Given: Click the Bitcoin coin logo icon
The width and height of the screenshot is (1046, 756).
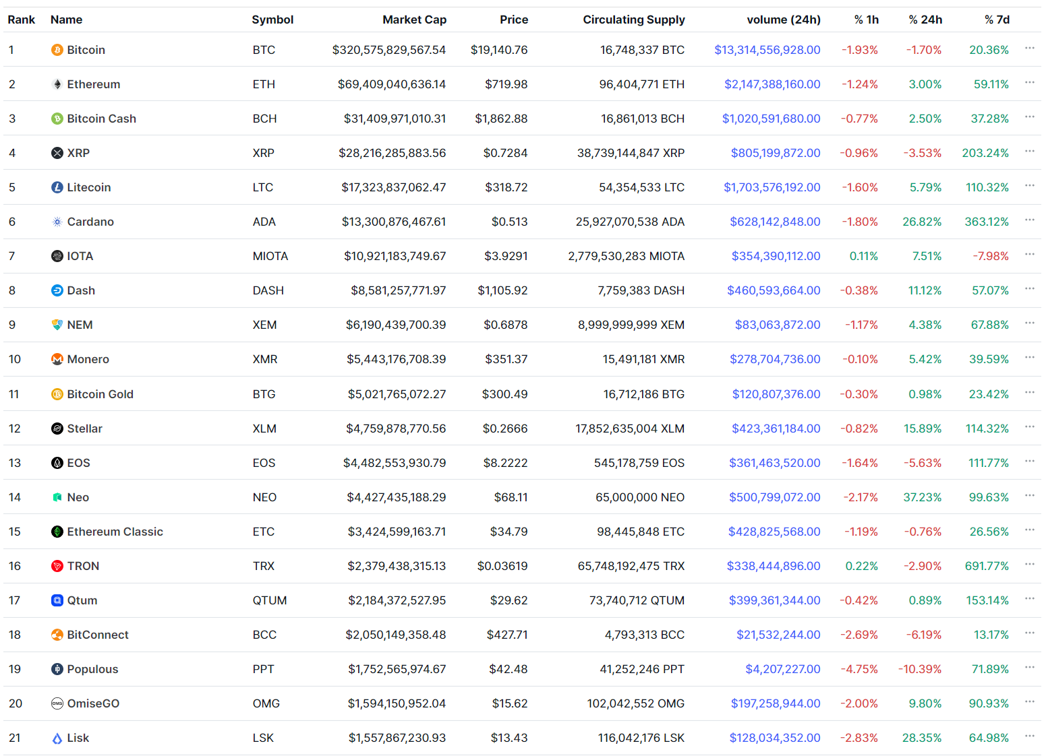Looking at the screenshot, I should point(57,50).
